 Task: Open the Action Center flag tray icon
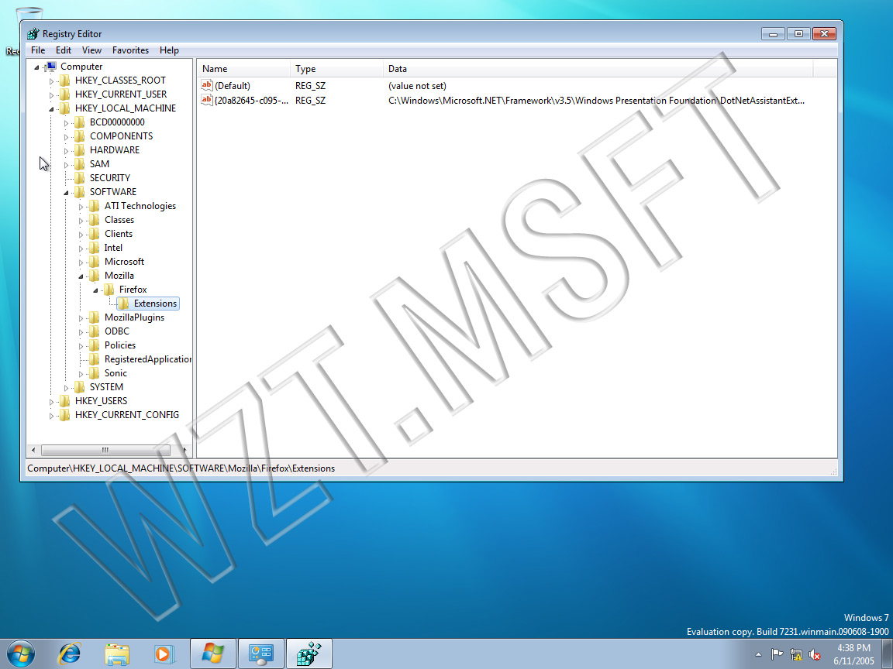(x=777, y=655)
